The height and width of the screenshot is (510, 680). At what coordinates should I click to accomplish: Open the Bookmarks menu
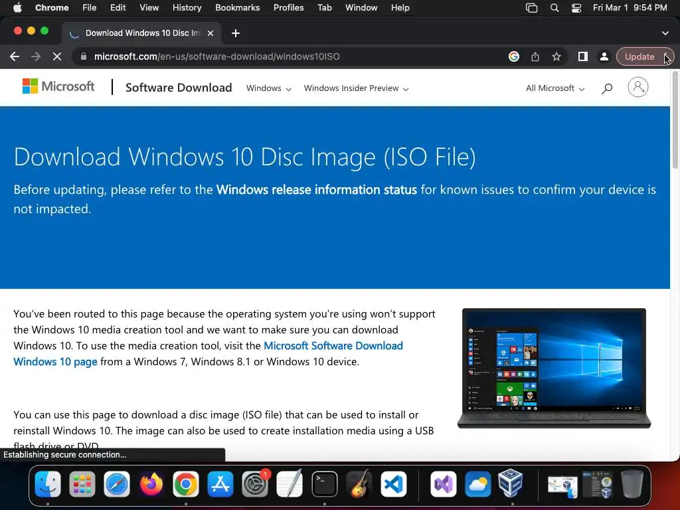(x=237, y=8)
